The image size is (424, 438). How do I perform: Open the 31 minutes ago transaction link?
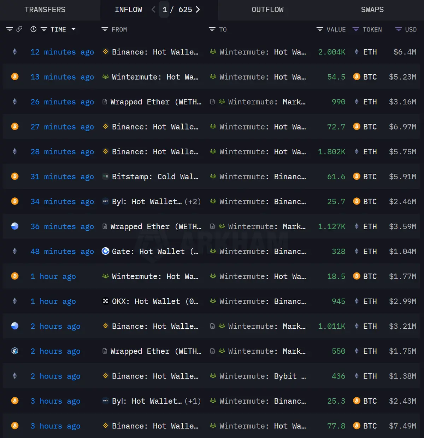(x=62, y=177)
